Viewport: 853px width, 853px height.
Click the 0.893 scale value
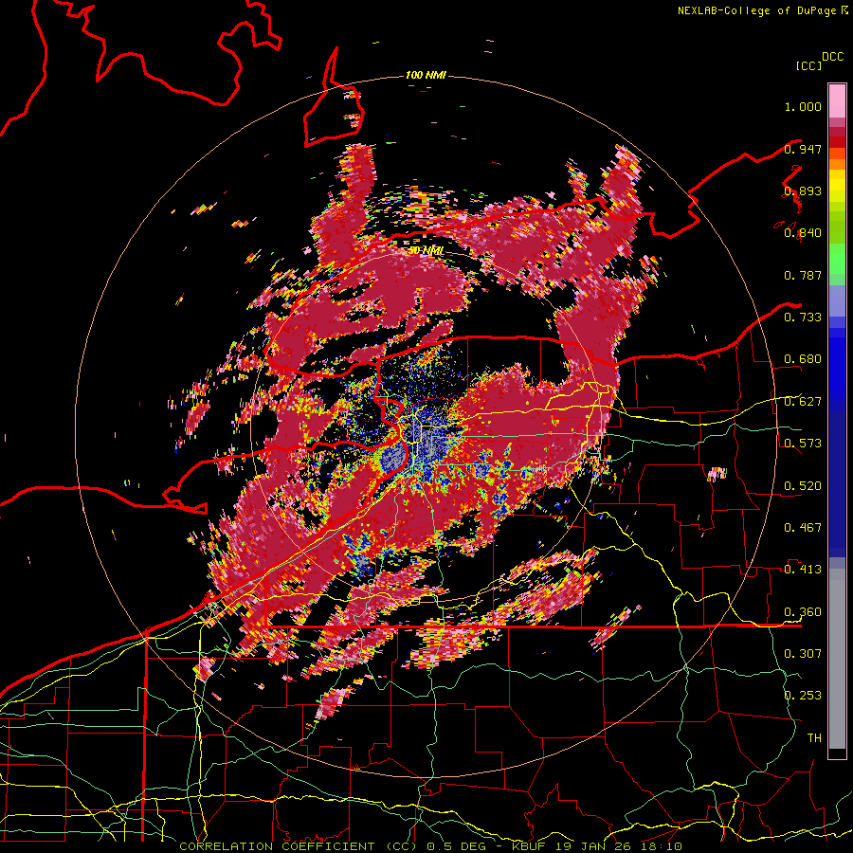point(803,191)
